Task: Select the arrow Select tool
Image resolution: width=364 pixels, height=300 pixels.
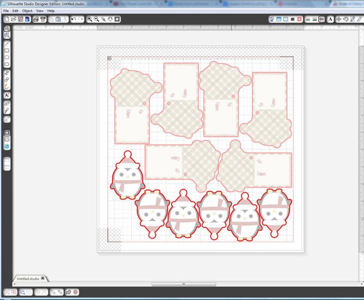Action: point(7,28)
